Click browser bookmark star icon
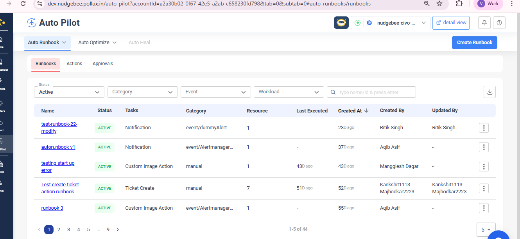 click(x=439, y=4)
